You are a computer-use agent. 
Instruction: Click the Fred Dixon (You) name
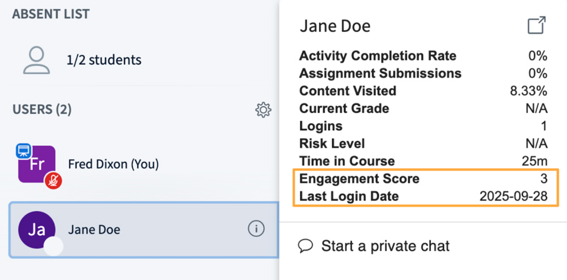pyautogui.click(x=113, y=164)
